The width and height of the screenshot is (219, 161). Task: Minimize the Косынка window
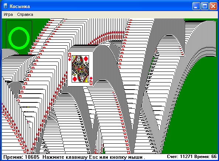(x=196, y=6)
